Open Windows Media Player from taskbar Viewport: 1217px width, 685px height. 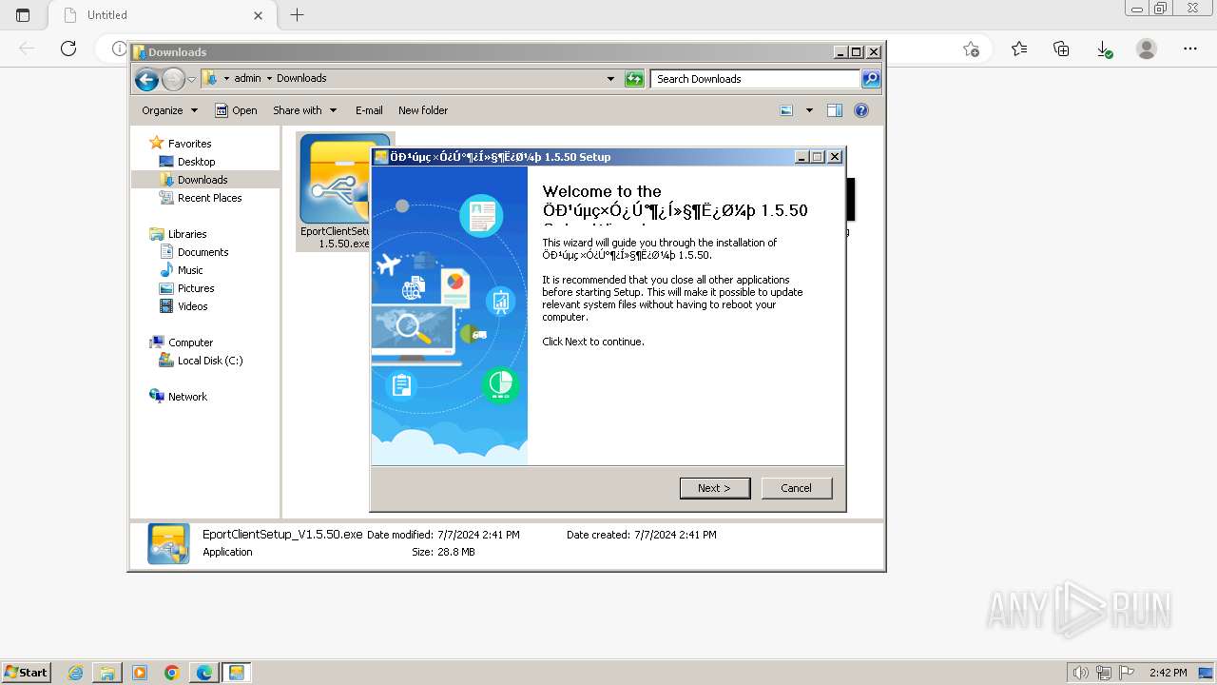140,673
